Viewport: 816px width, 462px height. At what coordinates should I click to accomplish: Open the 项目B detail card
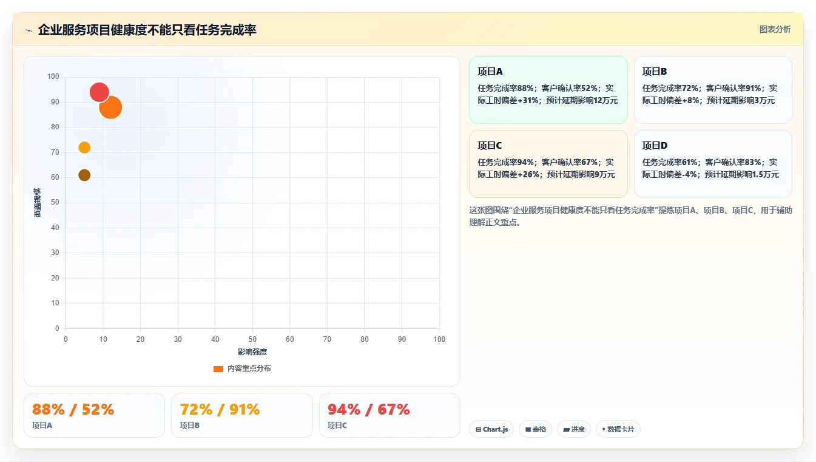tap(713, 90)
